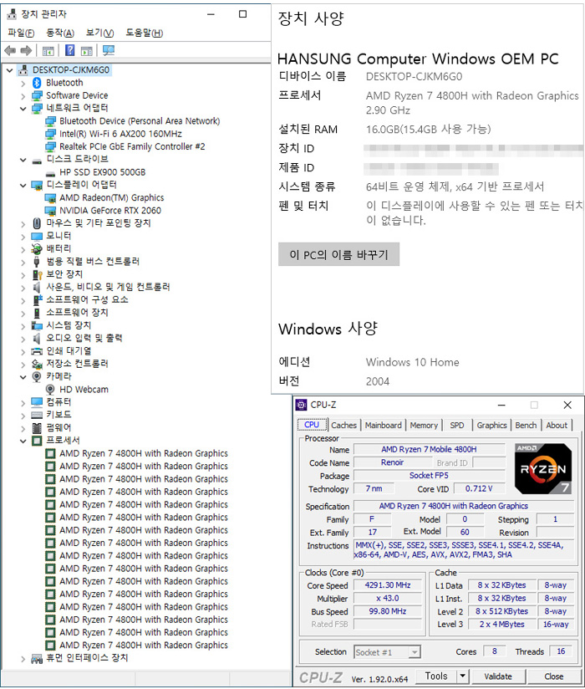Click the Realtek PCIe GbE Family Controller icon

click(x=50, y=147)
